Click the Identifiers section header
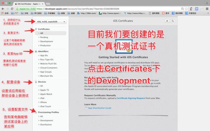This screenshot has height=131, width=210. [x=43, y=51]
